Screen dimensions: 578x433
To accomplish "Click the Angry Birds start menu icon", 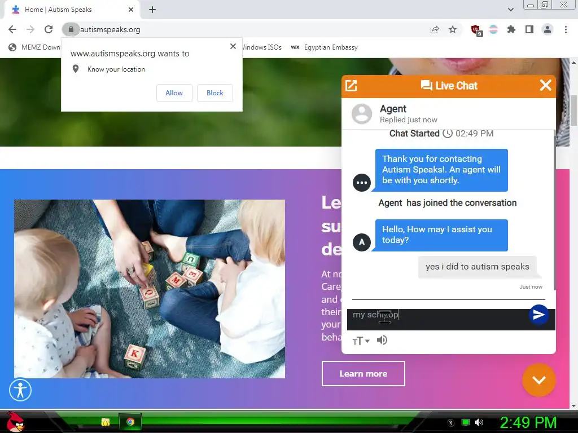I will coord(15,422).
